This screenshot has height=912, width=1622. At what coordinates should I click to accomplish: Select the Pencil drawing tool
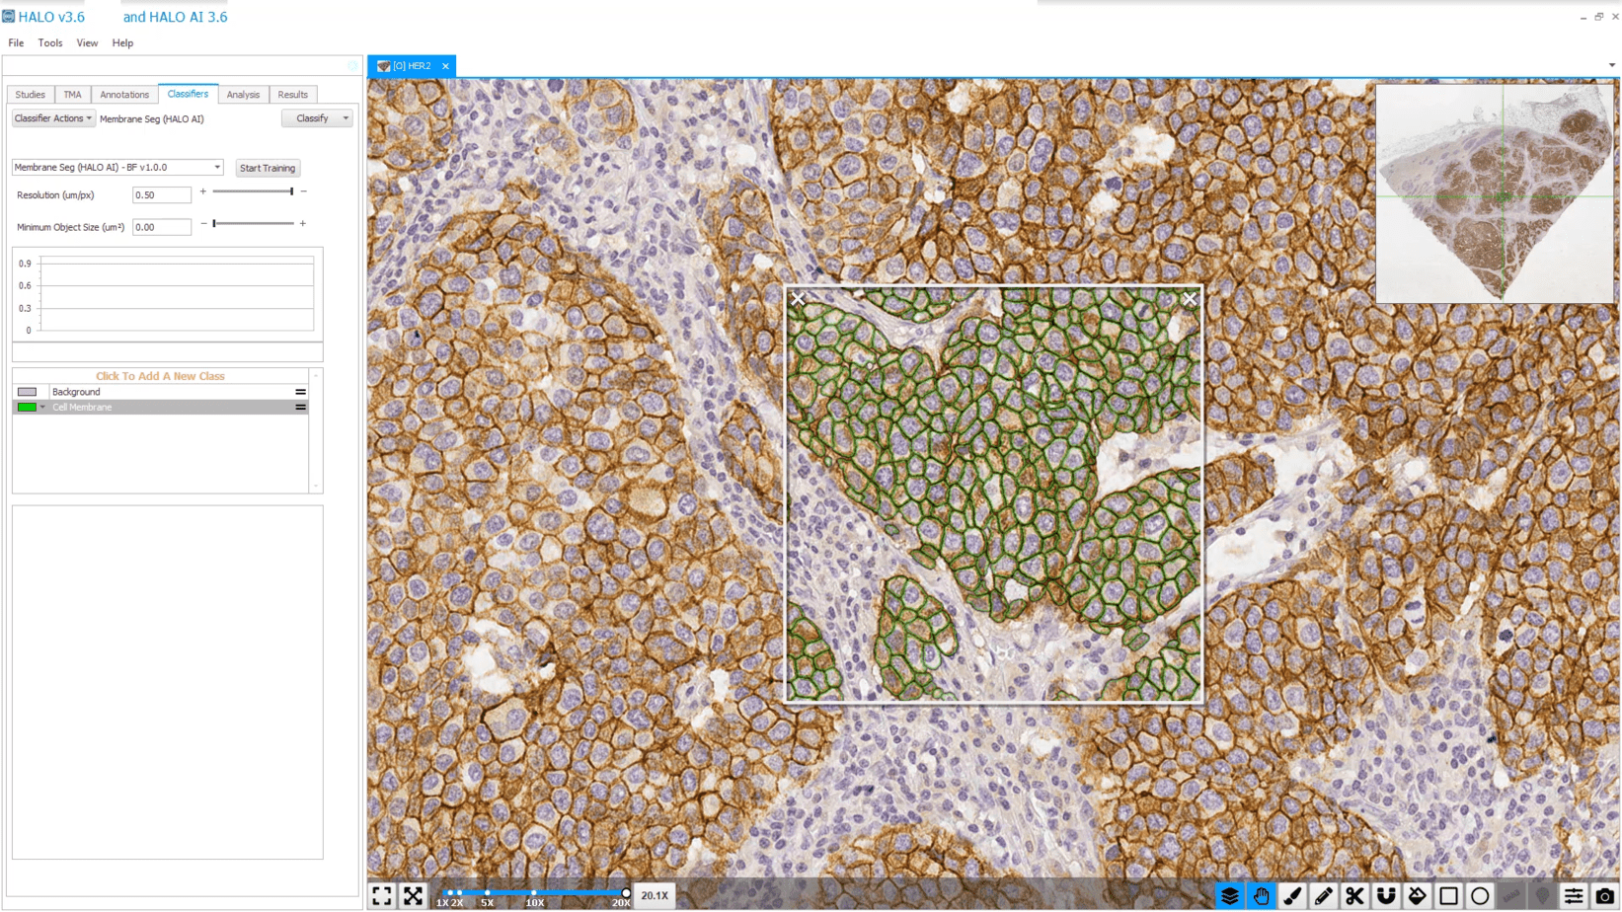[x=1324, y=896]
